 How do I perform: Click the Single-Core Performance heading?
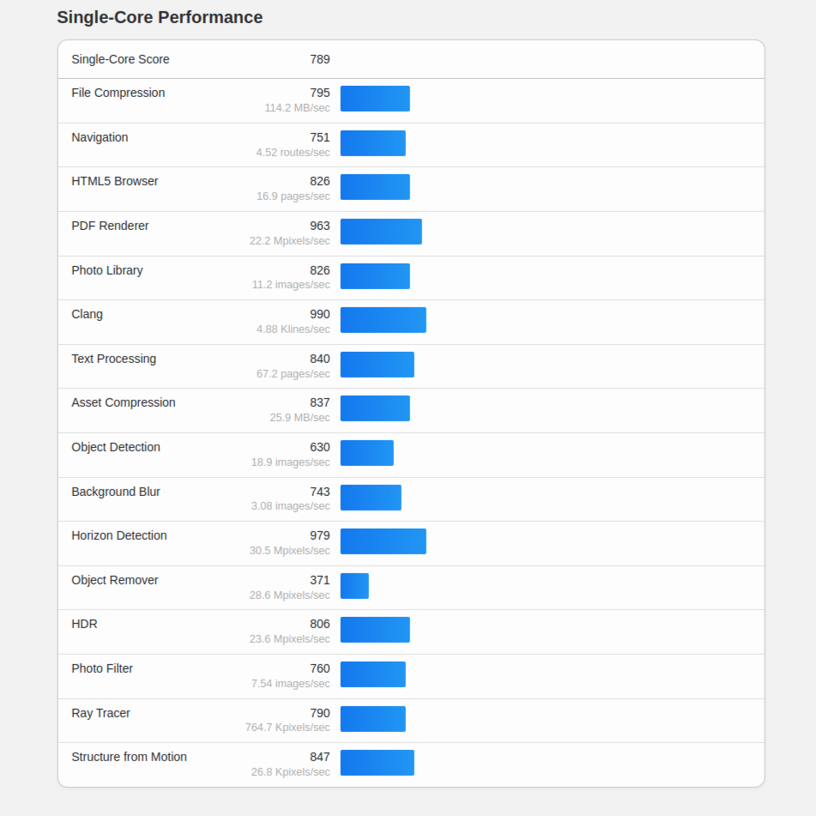pyautogui.click(x=160, y=17)
